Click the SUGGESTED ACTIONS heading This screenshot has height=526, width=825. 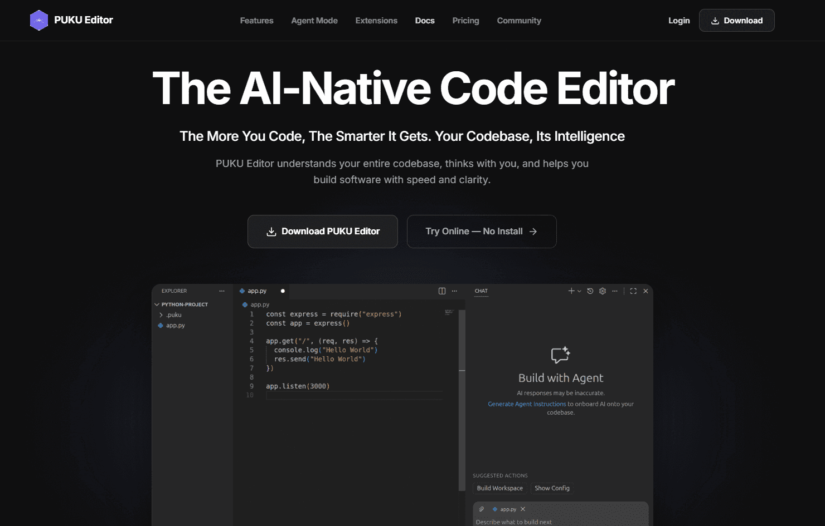point(500,476)
